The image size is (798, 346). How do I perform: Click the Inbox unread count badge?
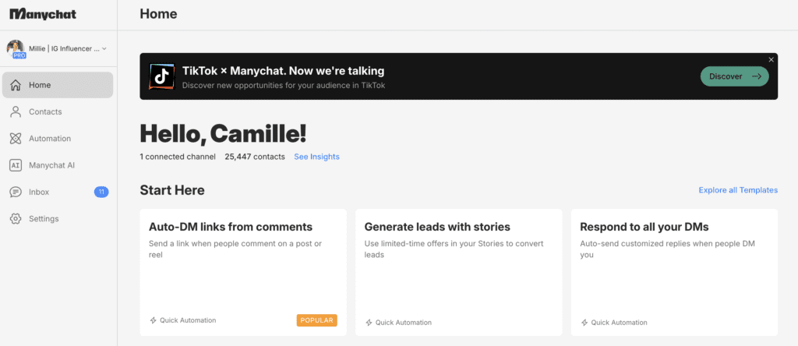pos(101,192)
